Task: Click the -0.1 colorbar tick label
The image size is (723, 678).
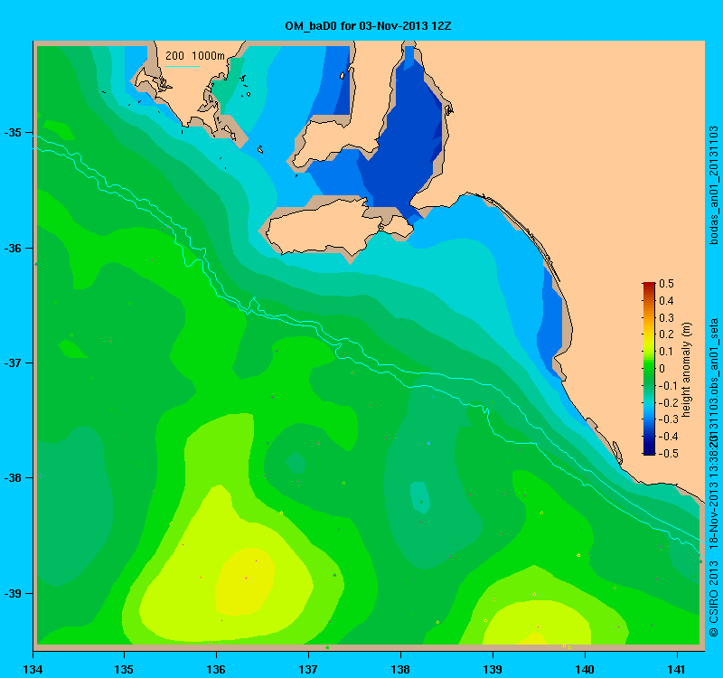Action: (x=667, y=386)
